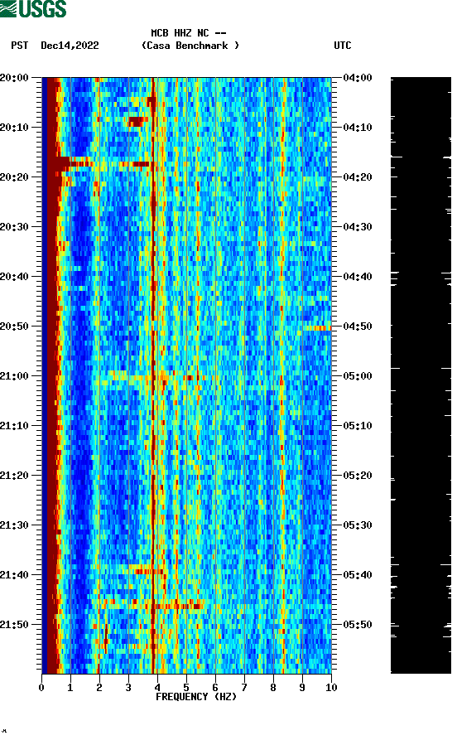Click the UTC time label '04:00'
Screen dimensions: 457x740
[x=358, y=77]
